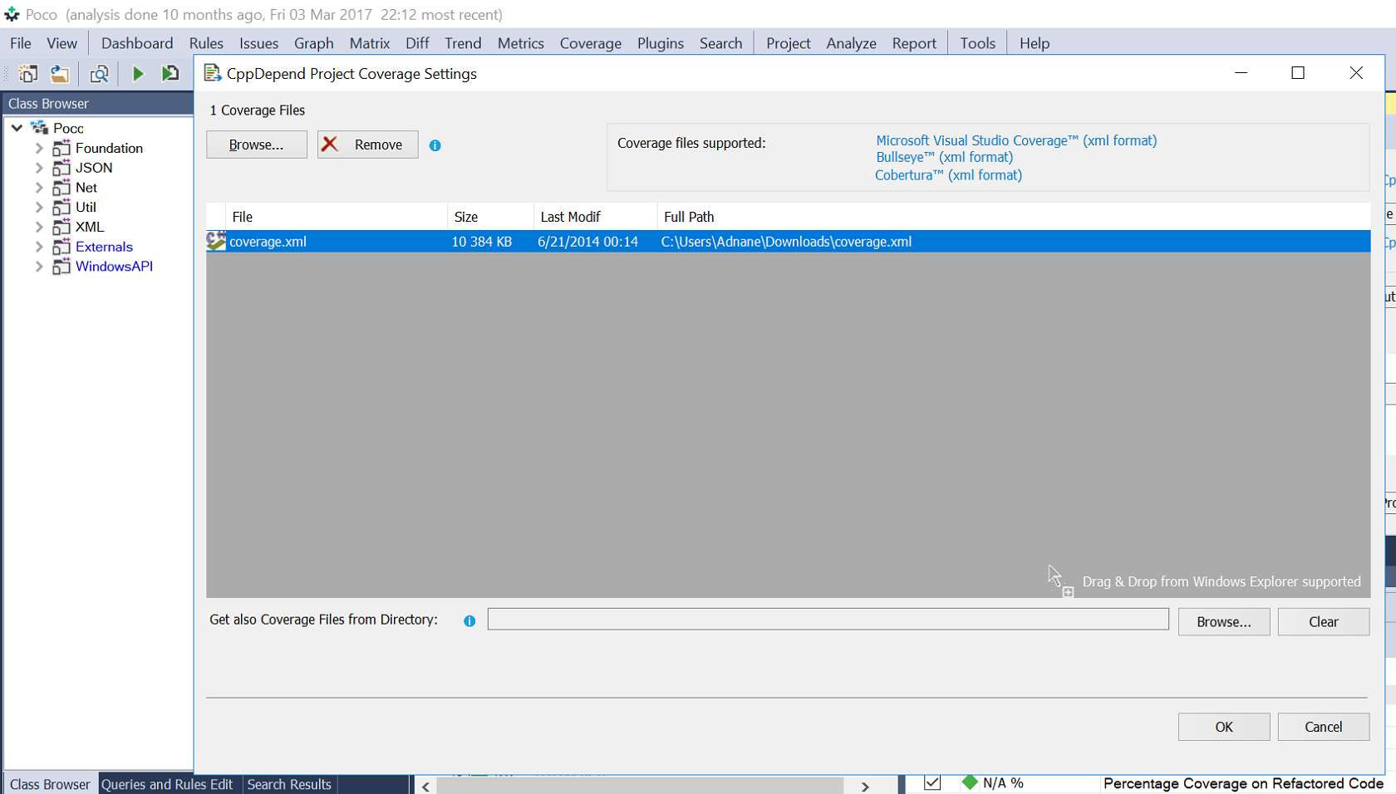Click the New Project toolbar icon
Screen dimensions: 1396x794
click(28, 74)
